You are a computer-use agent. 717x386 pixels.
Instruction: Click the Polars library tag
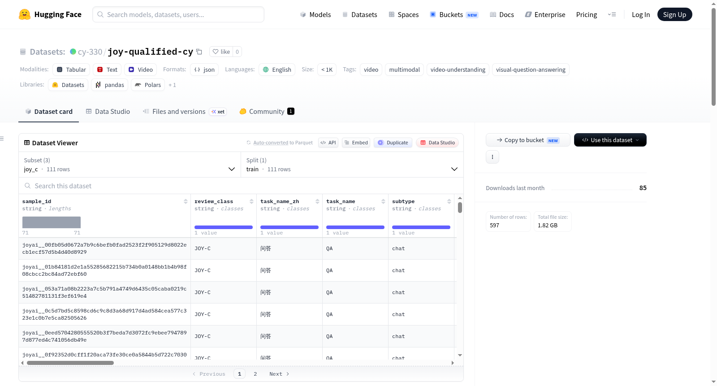[148, 85]
